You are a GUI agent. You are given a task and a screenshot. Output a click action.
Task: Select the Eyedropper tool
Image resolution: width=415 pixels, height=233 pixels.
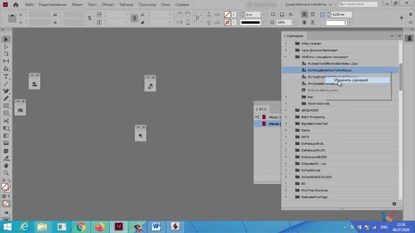[6, 159]
